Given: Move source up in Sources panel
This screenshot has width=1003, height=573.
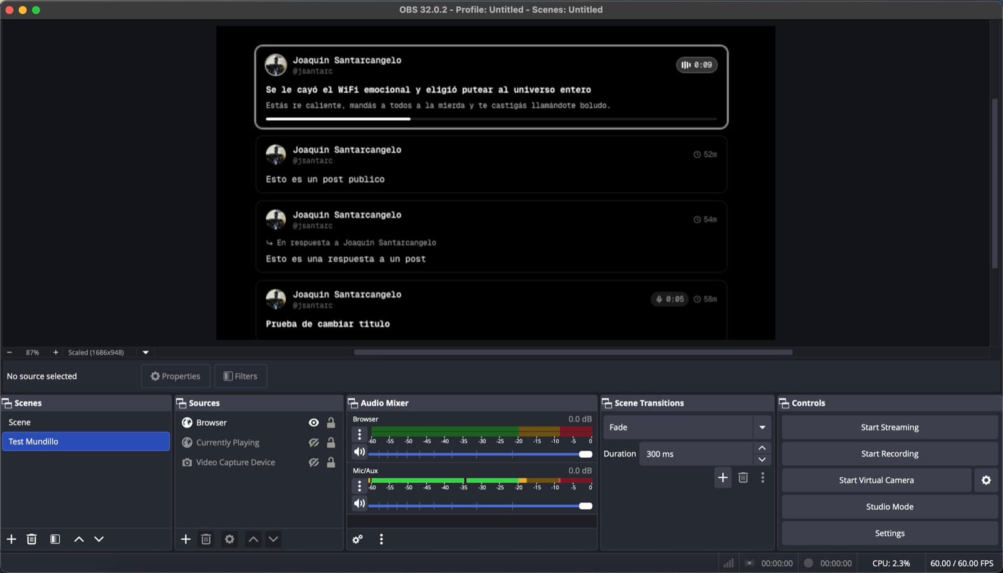Looking at the screenshot, I should coord(253,539).
